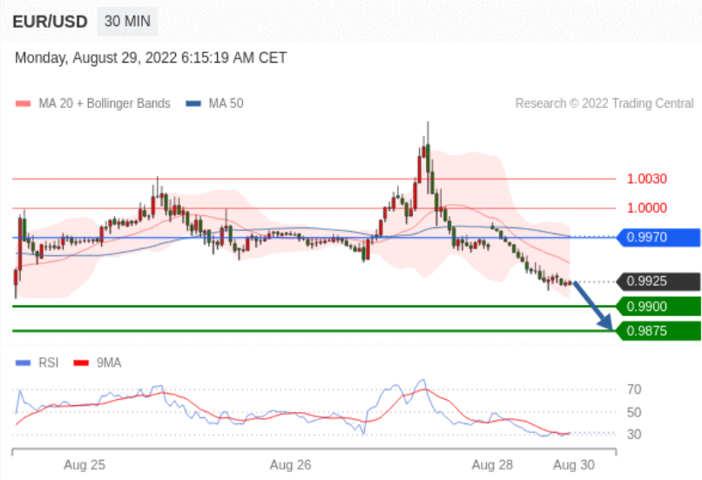The height and width of the screenshot is (480, 702).
Task: Select the RSI legend label
Action: 49,362
